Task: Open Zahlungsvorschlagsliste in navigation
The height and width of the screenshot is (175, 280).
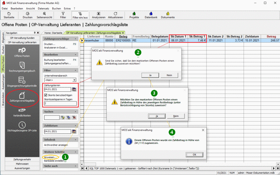Action: pyautogui.click(x=22, y=97)
